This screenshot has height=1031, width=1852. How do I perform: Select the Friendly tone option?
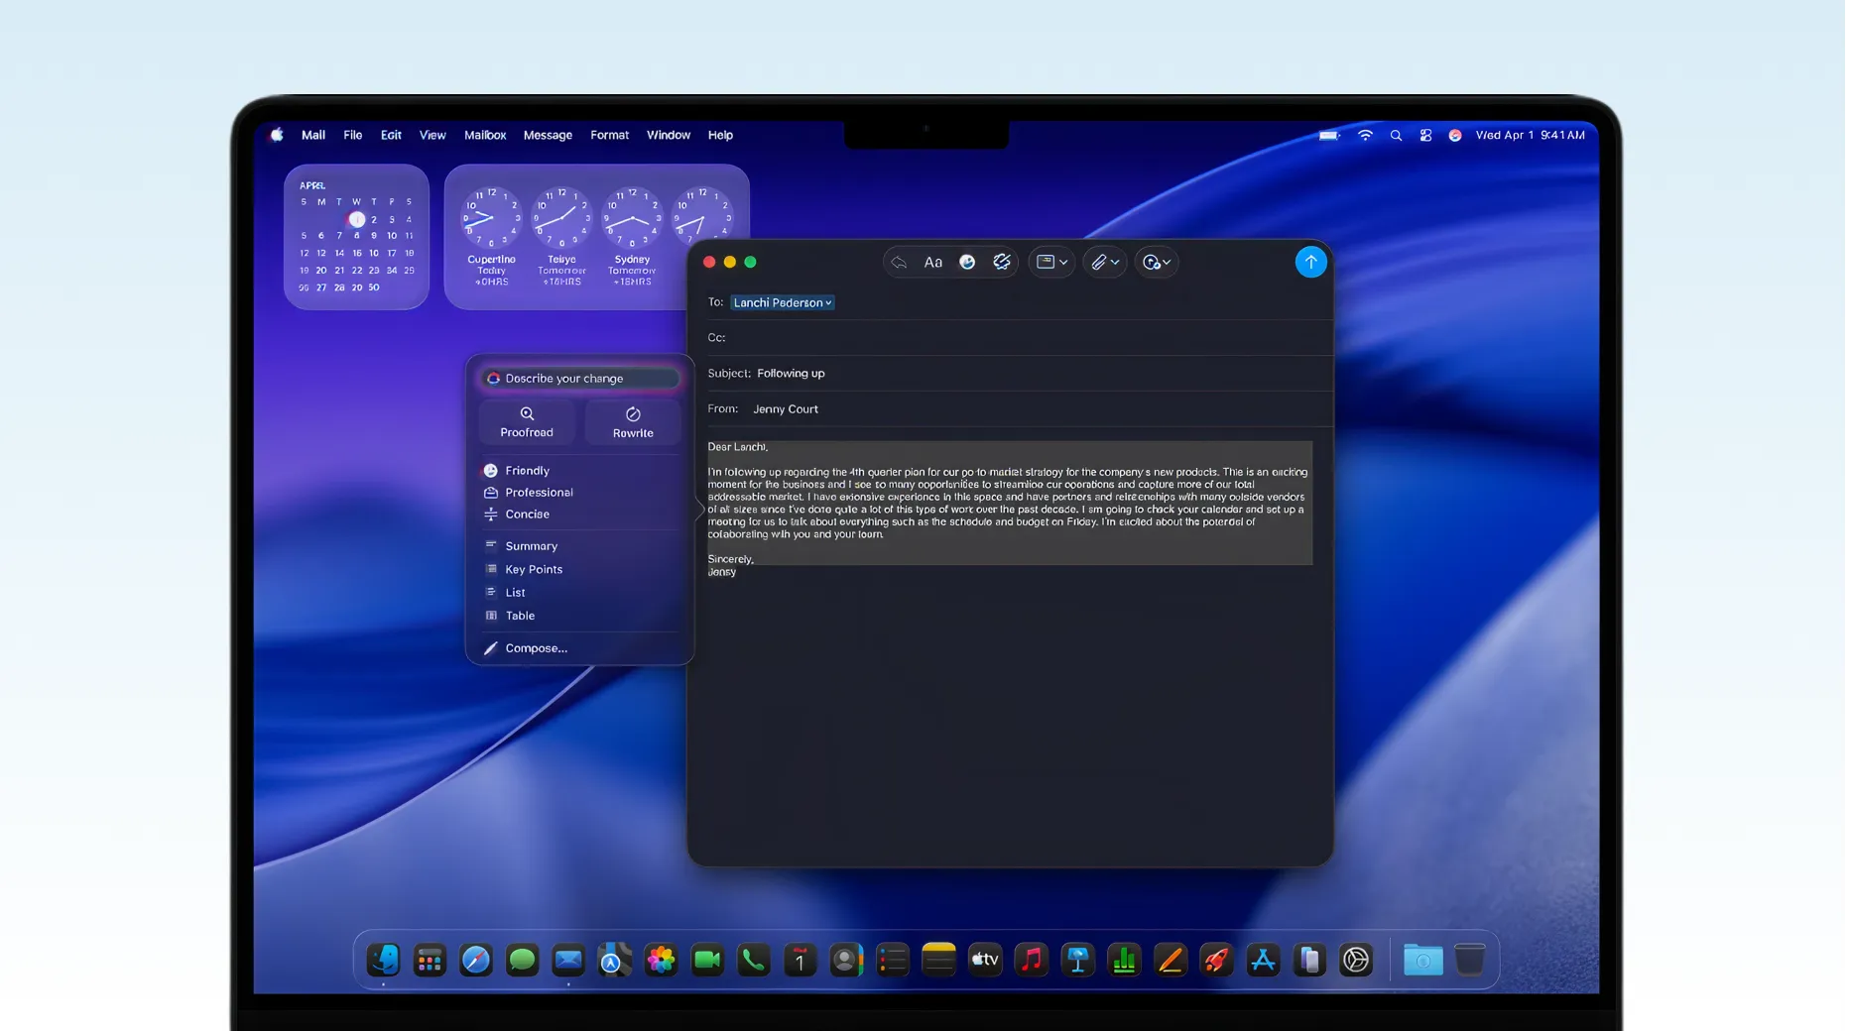(x=527, y=471)
